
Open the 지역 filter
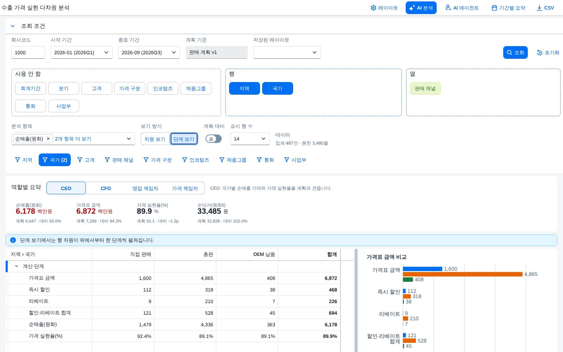(24, 160)
